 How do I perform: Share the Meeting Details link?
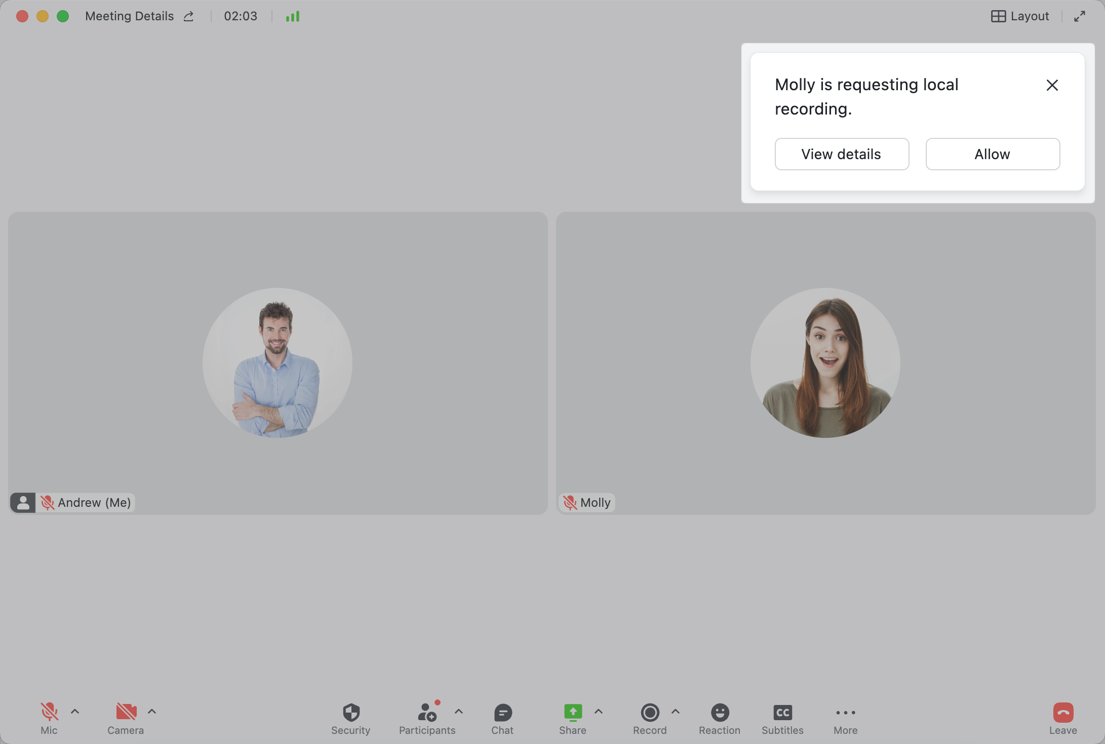click(188, 16)
